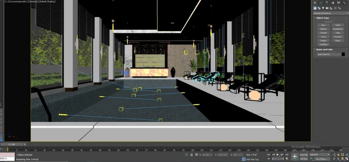The width and height of the screenshot is (349, 162).
Task: Open the Hierarchy command panel tab
Action: pyautogui.click(x=327, y=3)
